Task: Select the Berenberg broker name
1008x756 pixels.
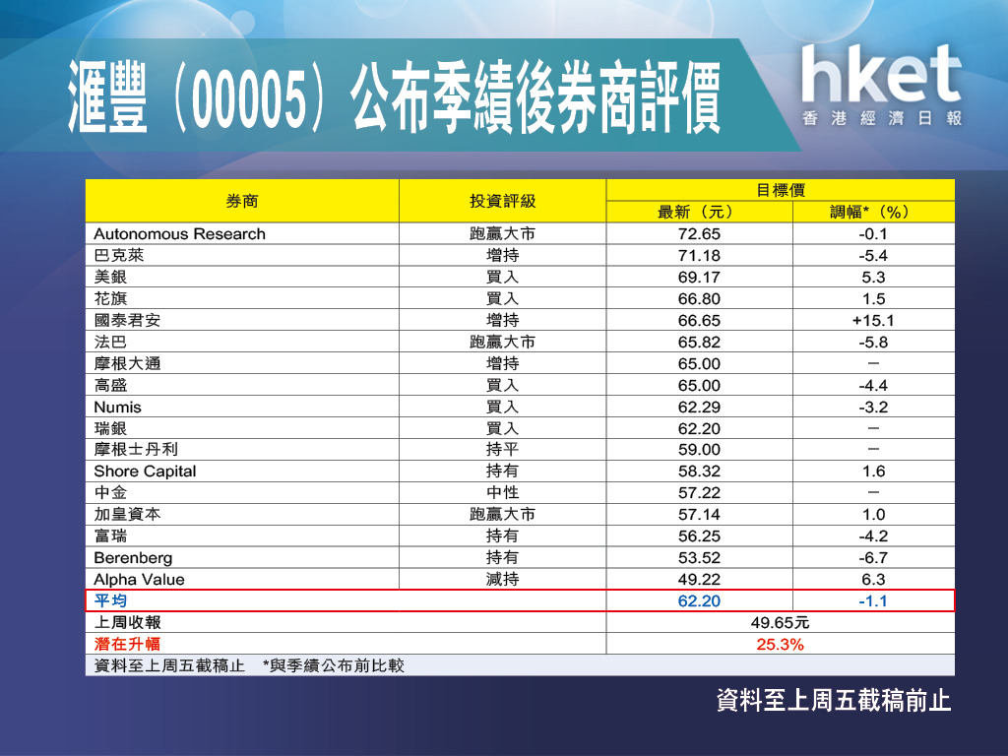Action: click(133, 557)
